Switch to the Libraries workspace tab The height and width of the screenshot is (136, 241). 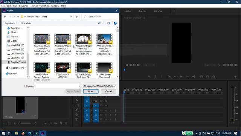158,11
